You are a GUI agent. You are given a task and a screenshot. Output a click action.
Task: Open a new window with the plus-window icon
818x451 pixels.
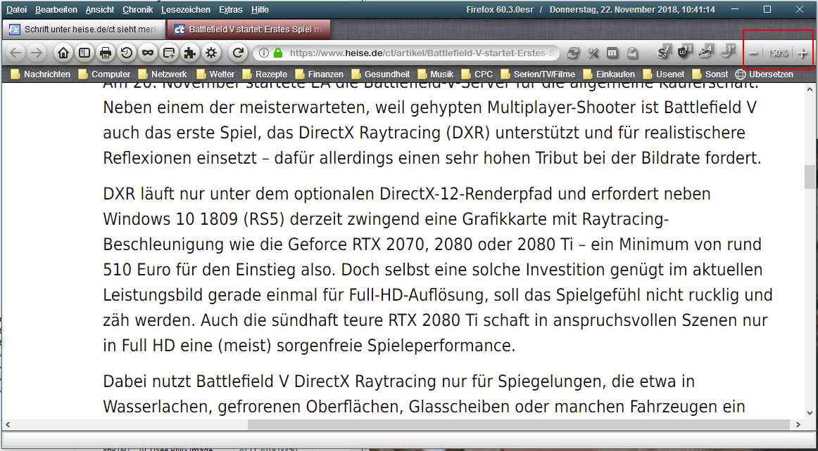tap(169, 53)
